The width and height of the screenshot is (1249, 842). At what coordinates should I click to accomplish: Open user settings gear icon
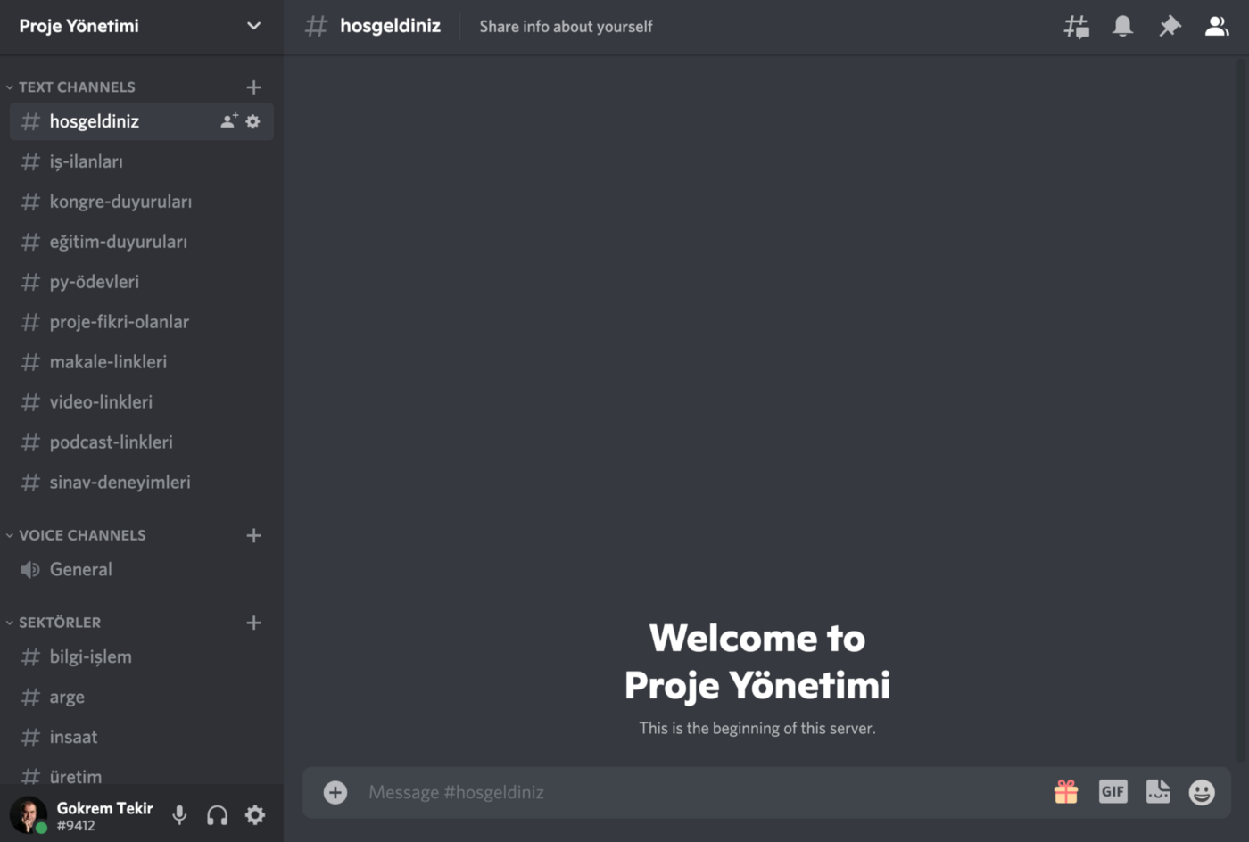255,814
